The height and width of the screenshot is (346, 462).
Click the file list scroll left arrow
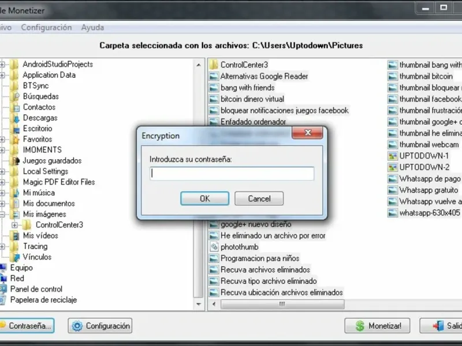pos(214,304)
